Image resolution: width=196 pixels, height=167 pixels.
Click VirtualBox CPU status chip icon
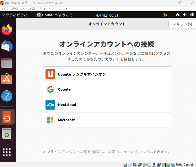[164, 165]
